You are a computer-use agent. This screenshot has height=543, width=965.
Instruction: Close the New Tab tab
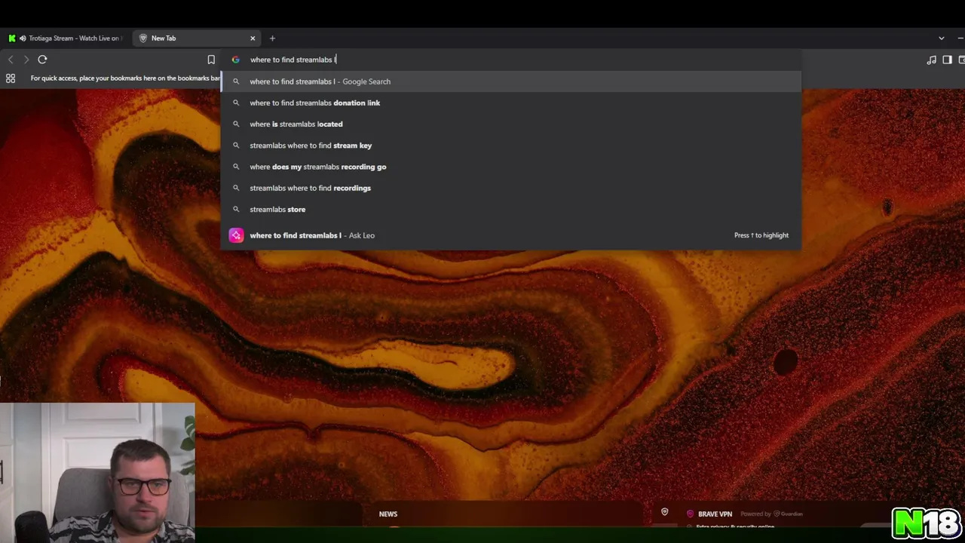253,38
